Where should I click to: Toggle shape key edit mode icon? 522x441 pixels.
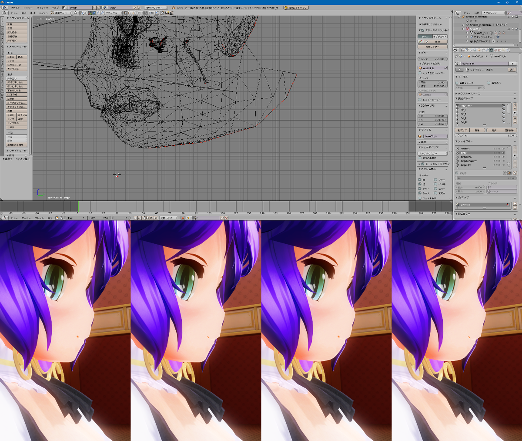[509, 173]
